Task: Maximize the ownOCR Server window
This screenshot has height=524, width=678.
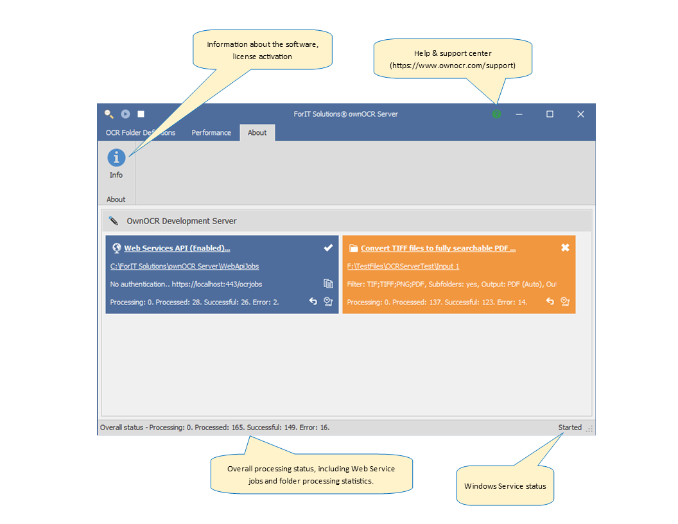Action: click(x=550, y=114)
